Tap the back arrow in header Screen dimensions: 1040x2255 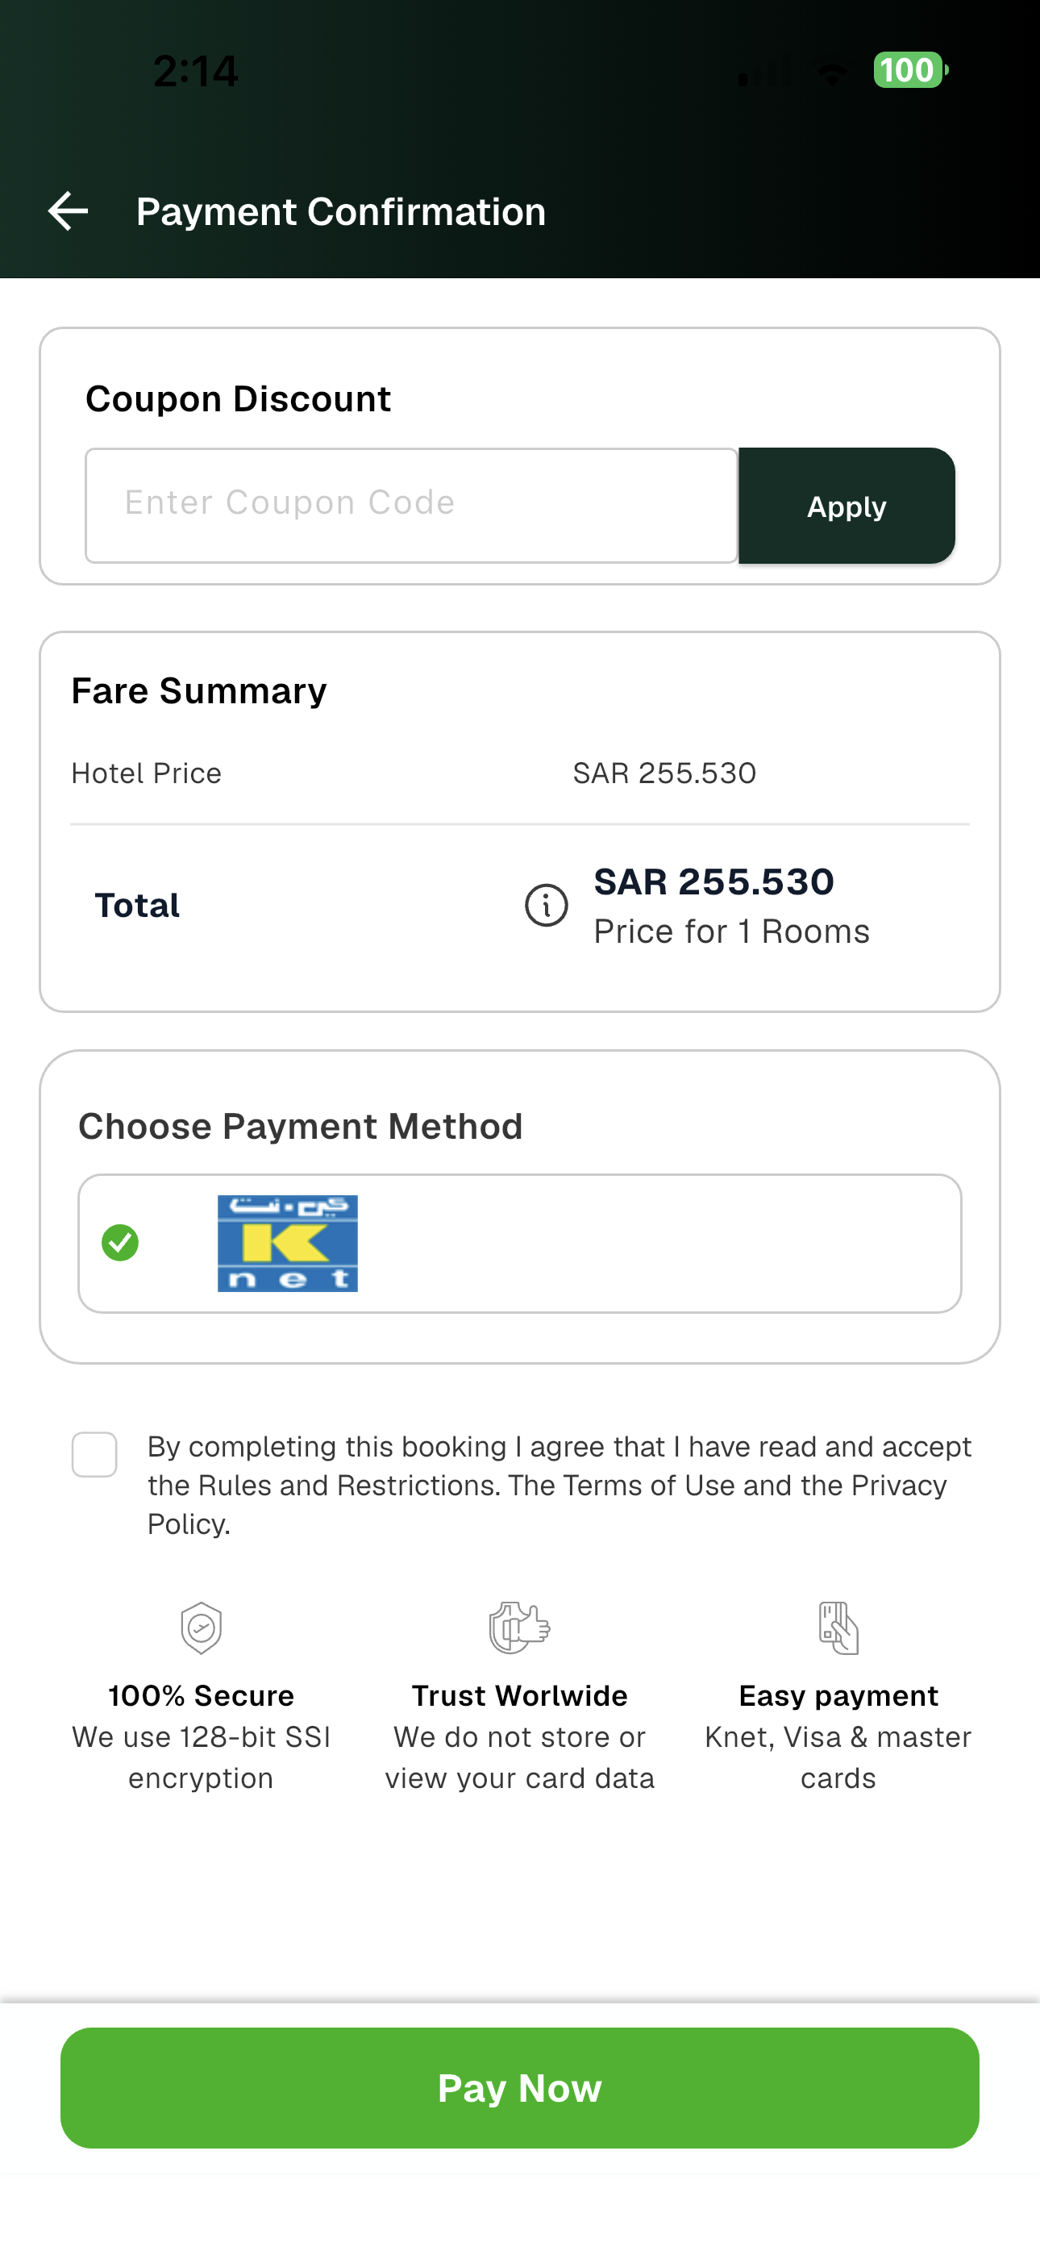68,212
